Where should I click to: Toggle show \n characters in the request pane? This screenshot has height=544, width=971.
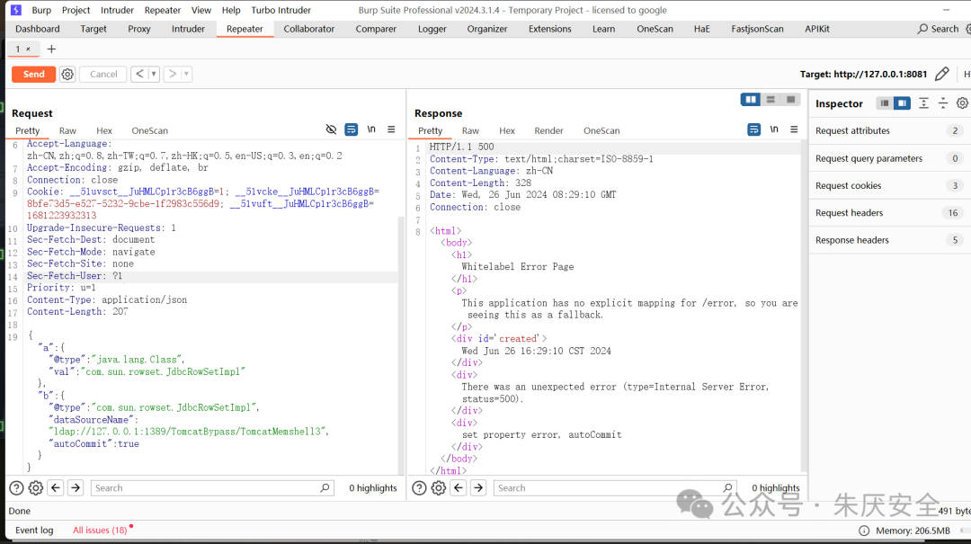(x=371, y=129)
